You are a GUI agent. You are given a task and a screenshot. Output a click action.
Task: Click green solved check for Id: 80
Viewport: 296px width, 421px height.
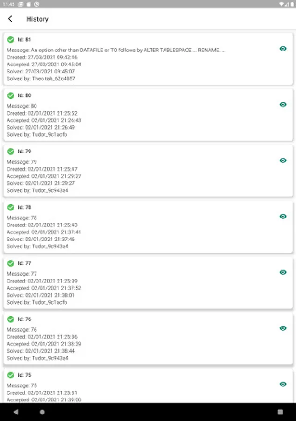tap(11, 95)
